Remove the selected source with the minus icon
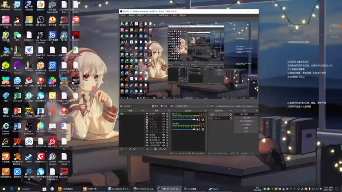The width and height of the screenshot is (342, 192). (151, 149)
